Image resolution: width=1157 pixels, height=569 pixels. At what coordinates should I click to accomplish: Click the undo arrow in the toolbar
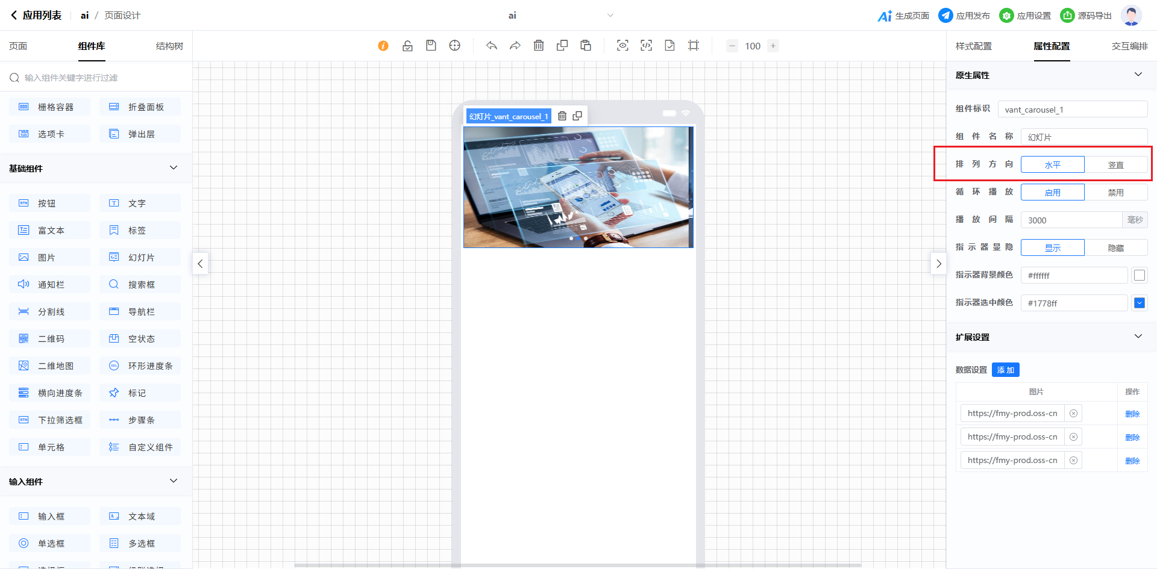coord(492,46)
